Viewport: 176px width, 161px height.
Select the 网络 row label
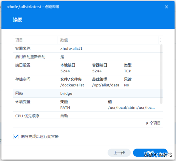coord(19,93)
